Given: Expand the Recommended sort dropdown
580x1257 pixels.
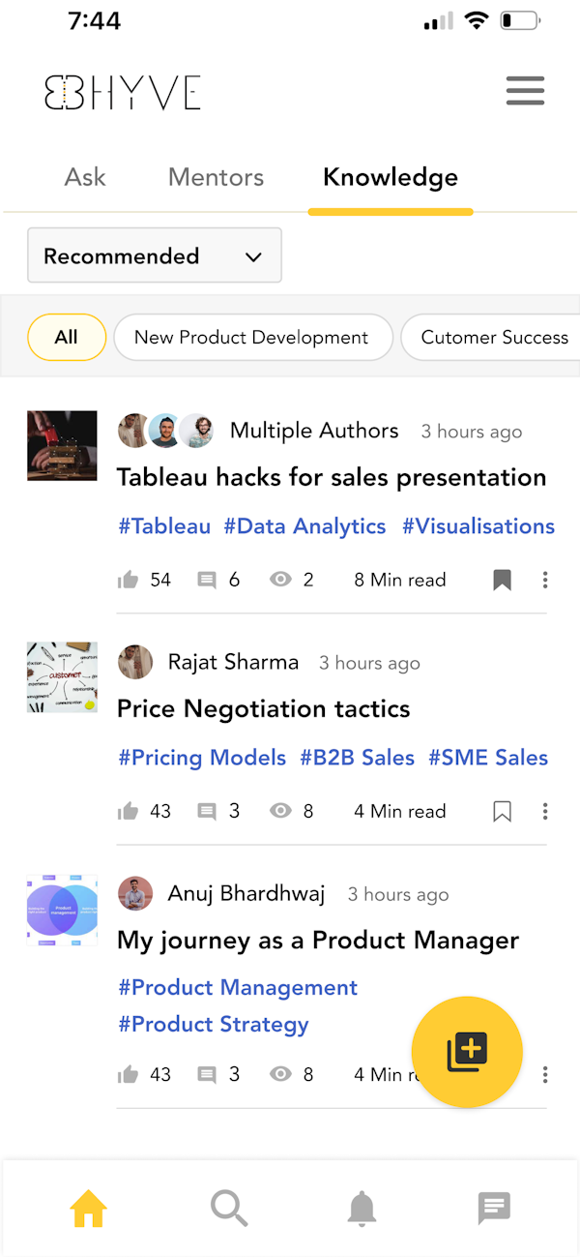Looking at the screenshot, I should click(155, 255).
